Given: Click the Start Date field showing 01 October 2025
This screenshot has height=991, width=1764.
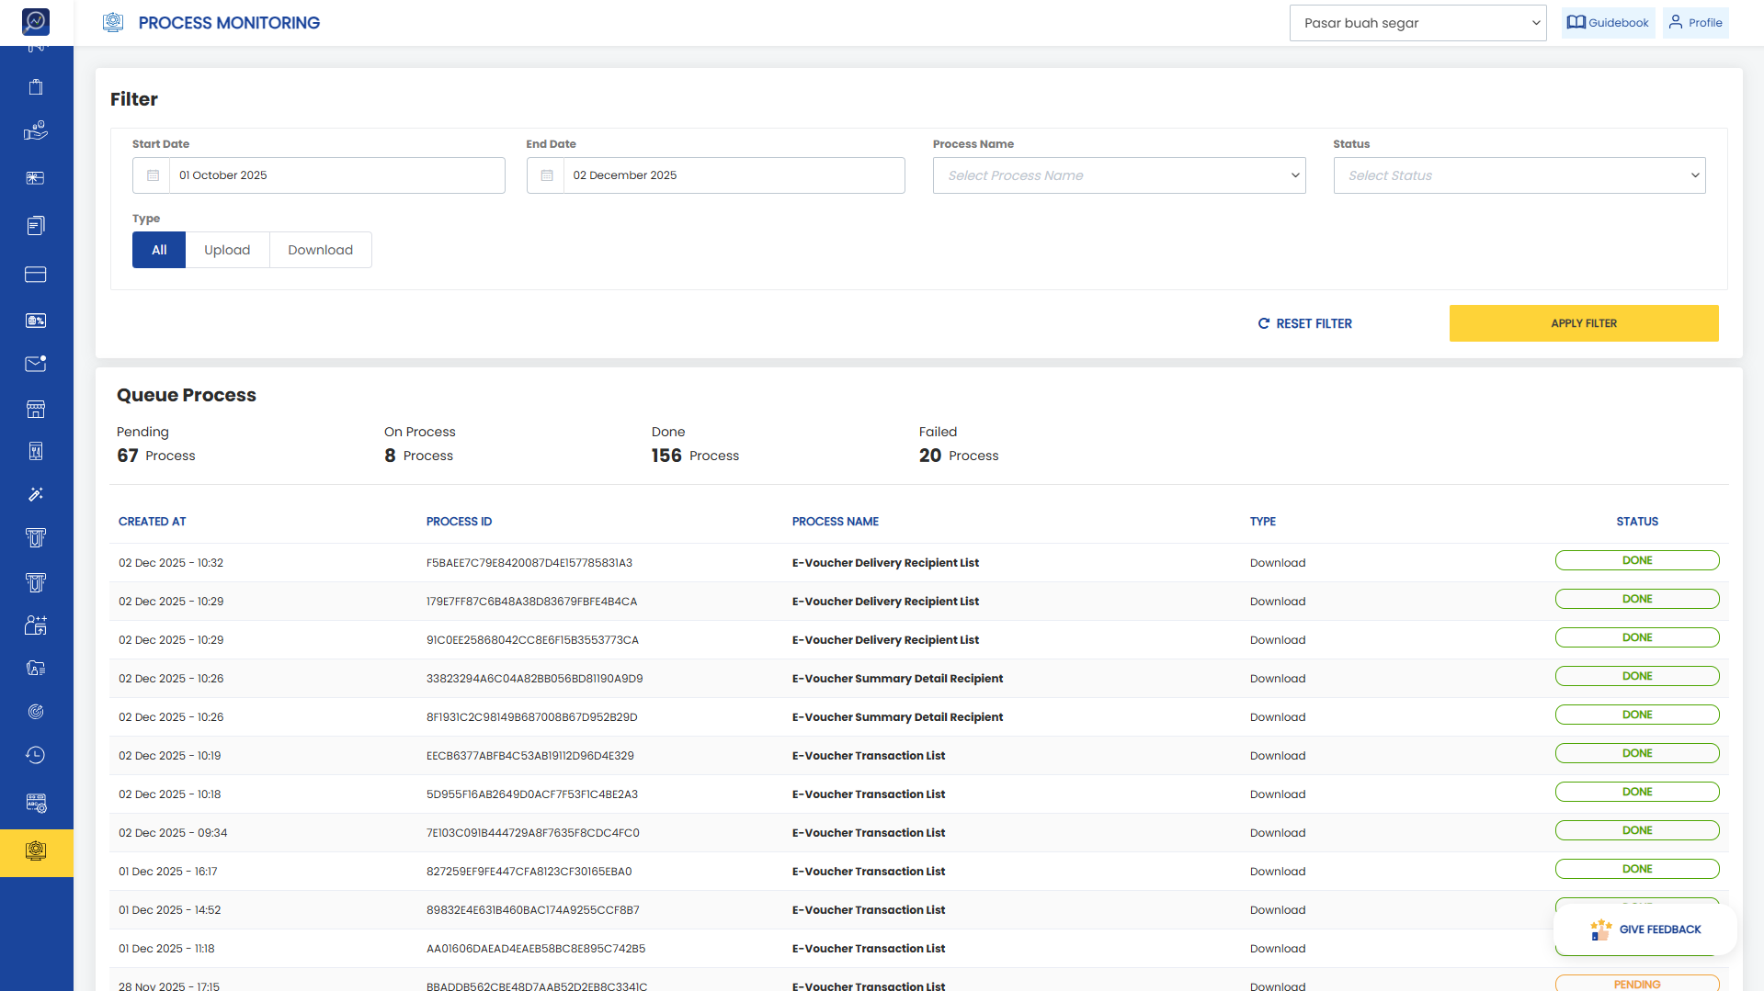Looking at the screenshot, I should point(319,175).
